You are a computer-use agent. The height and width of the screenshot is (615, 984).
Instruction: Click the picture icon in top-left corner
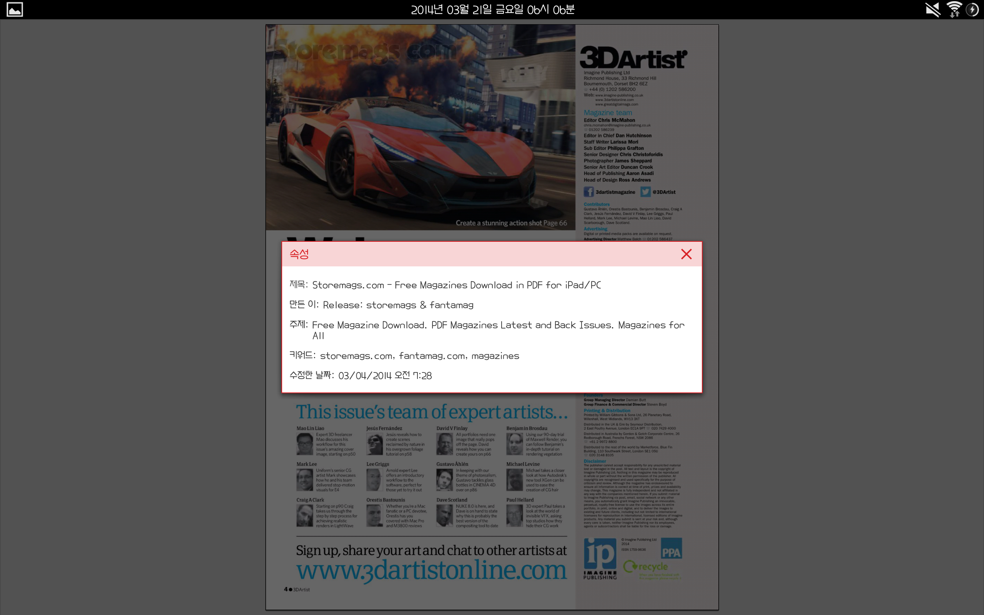(15, 9)
